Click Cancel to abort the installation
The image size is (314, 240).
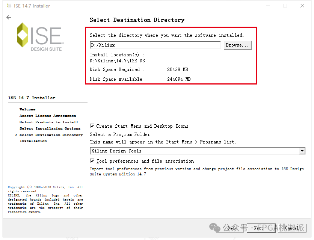(291, 228)
